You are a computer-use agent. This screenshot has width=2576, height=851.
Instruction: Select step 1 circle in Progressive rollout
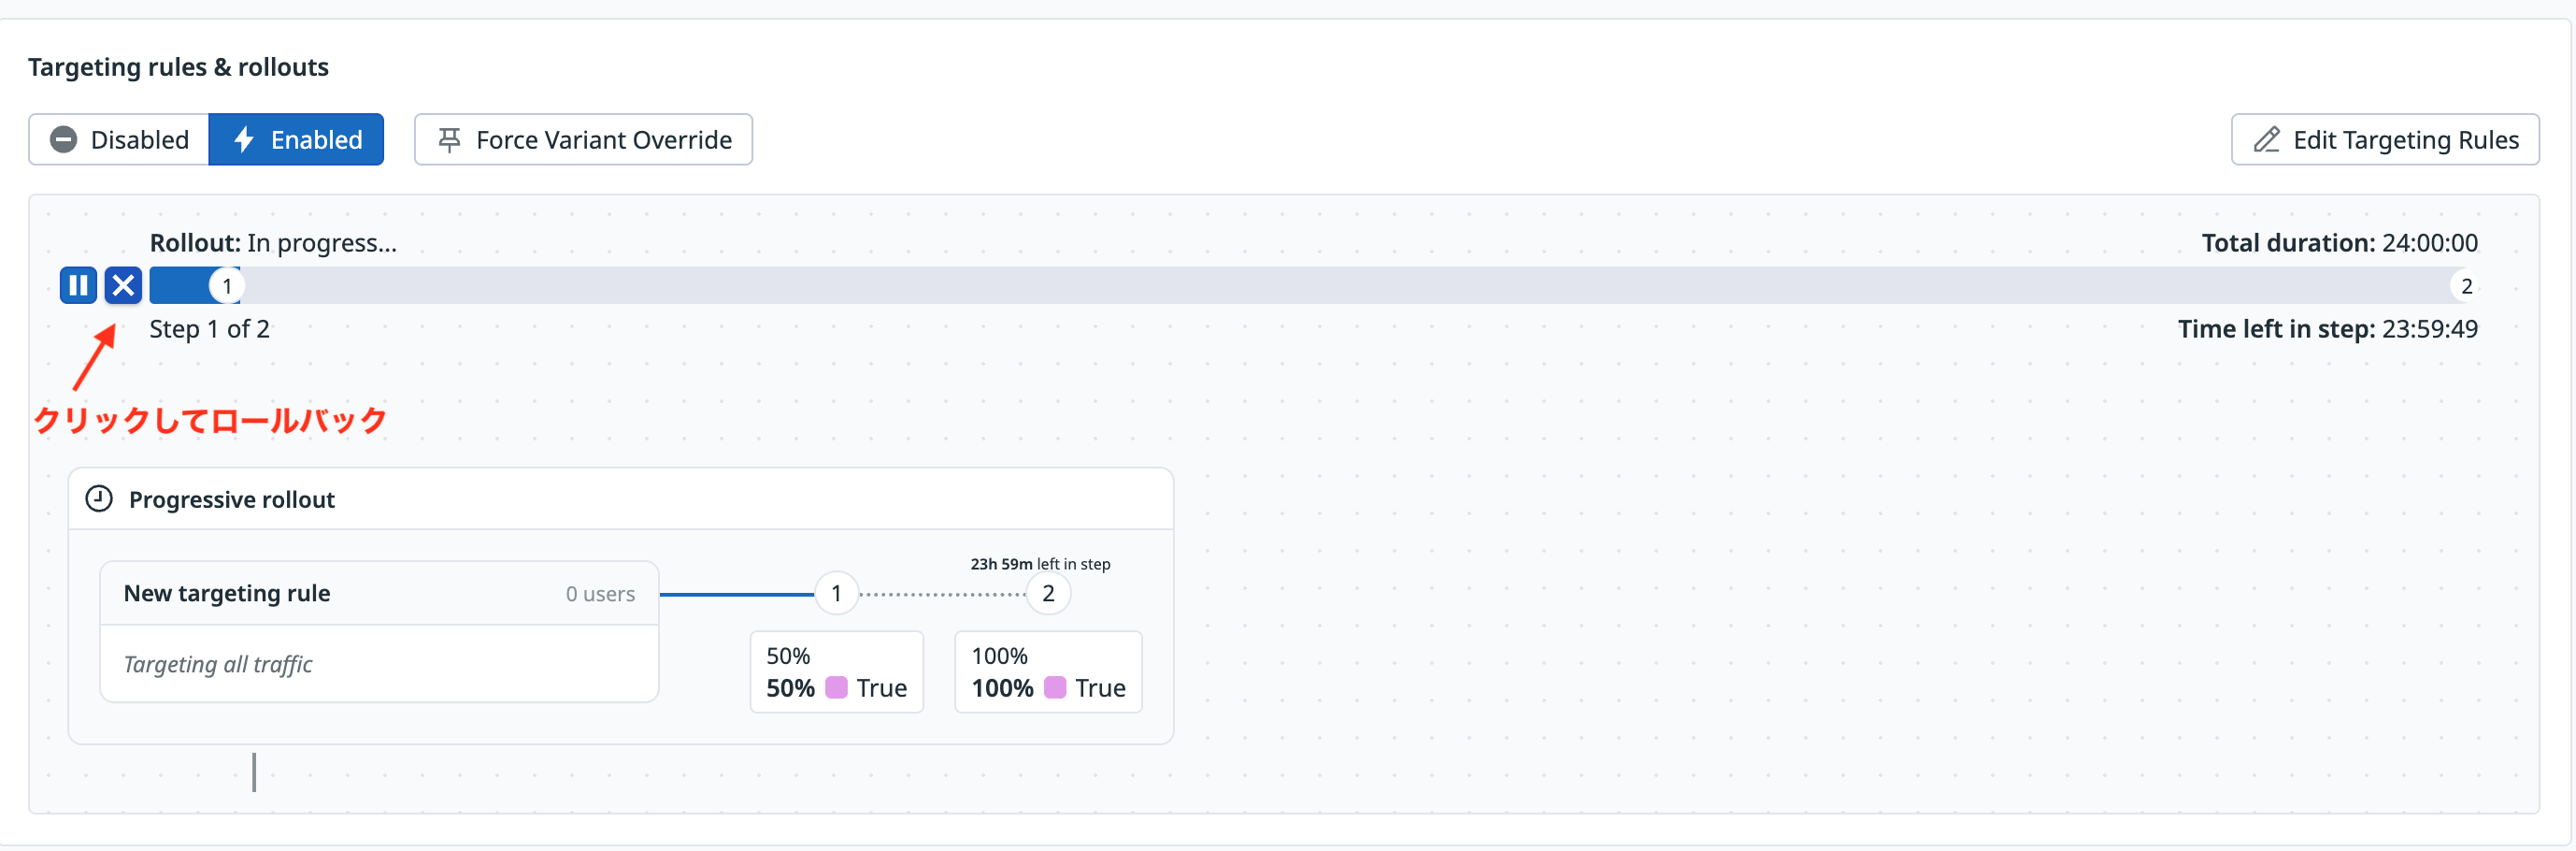tap(836, 594)
